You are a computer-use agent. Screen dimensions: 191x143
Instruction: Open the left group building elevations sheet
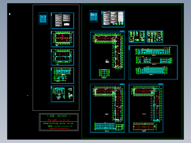[x=62, y=76]
